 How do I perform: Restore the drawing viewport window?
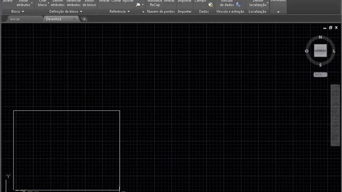(330, 28)
